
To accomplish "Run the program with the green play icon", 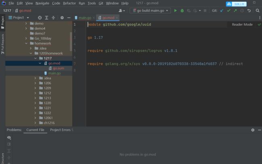I will point(175,10).
